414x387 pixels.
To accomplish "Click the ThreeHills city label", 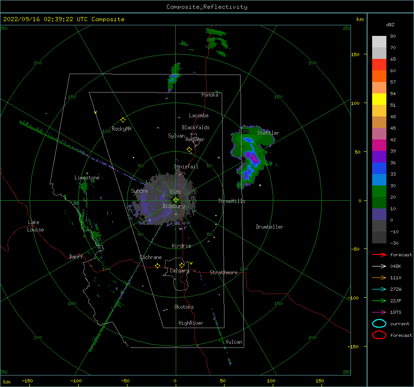I will point(231,201).
